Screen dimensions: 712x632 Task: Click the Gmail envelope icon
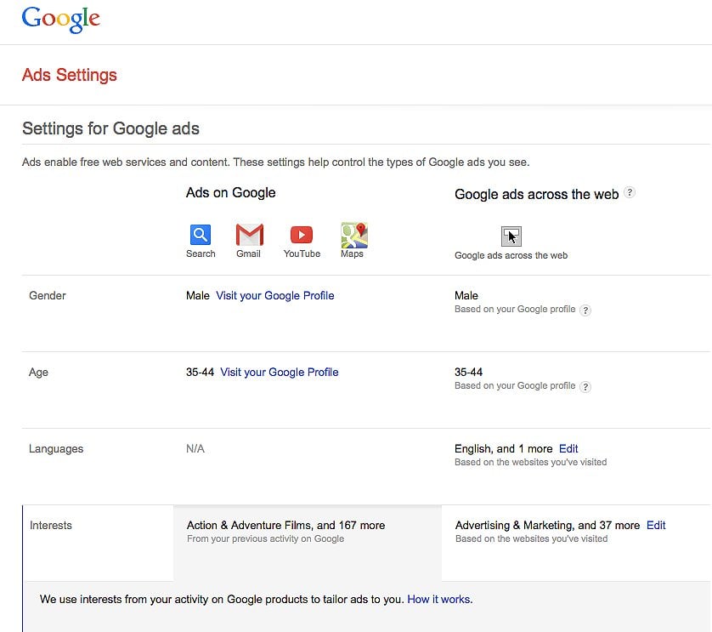(x=249, y=235)
